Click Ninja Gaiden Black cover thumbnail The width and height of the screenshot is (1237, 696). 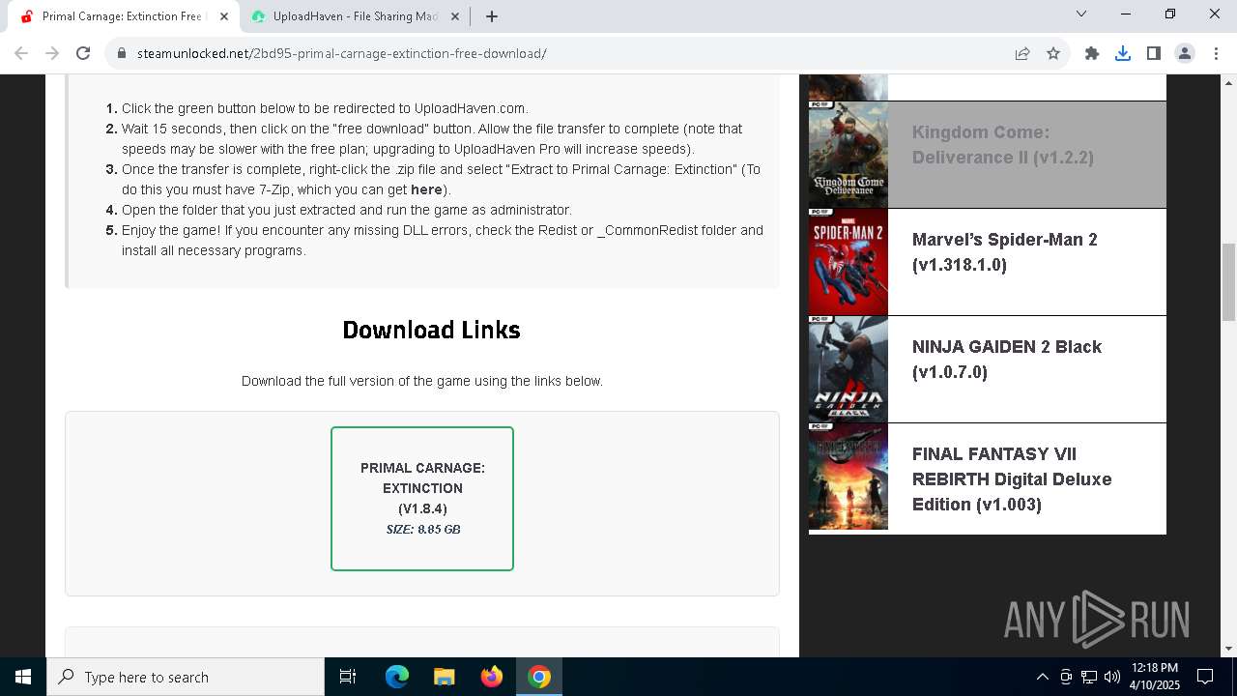(x=849, y=369)
